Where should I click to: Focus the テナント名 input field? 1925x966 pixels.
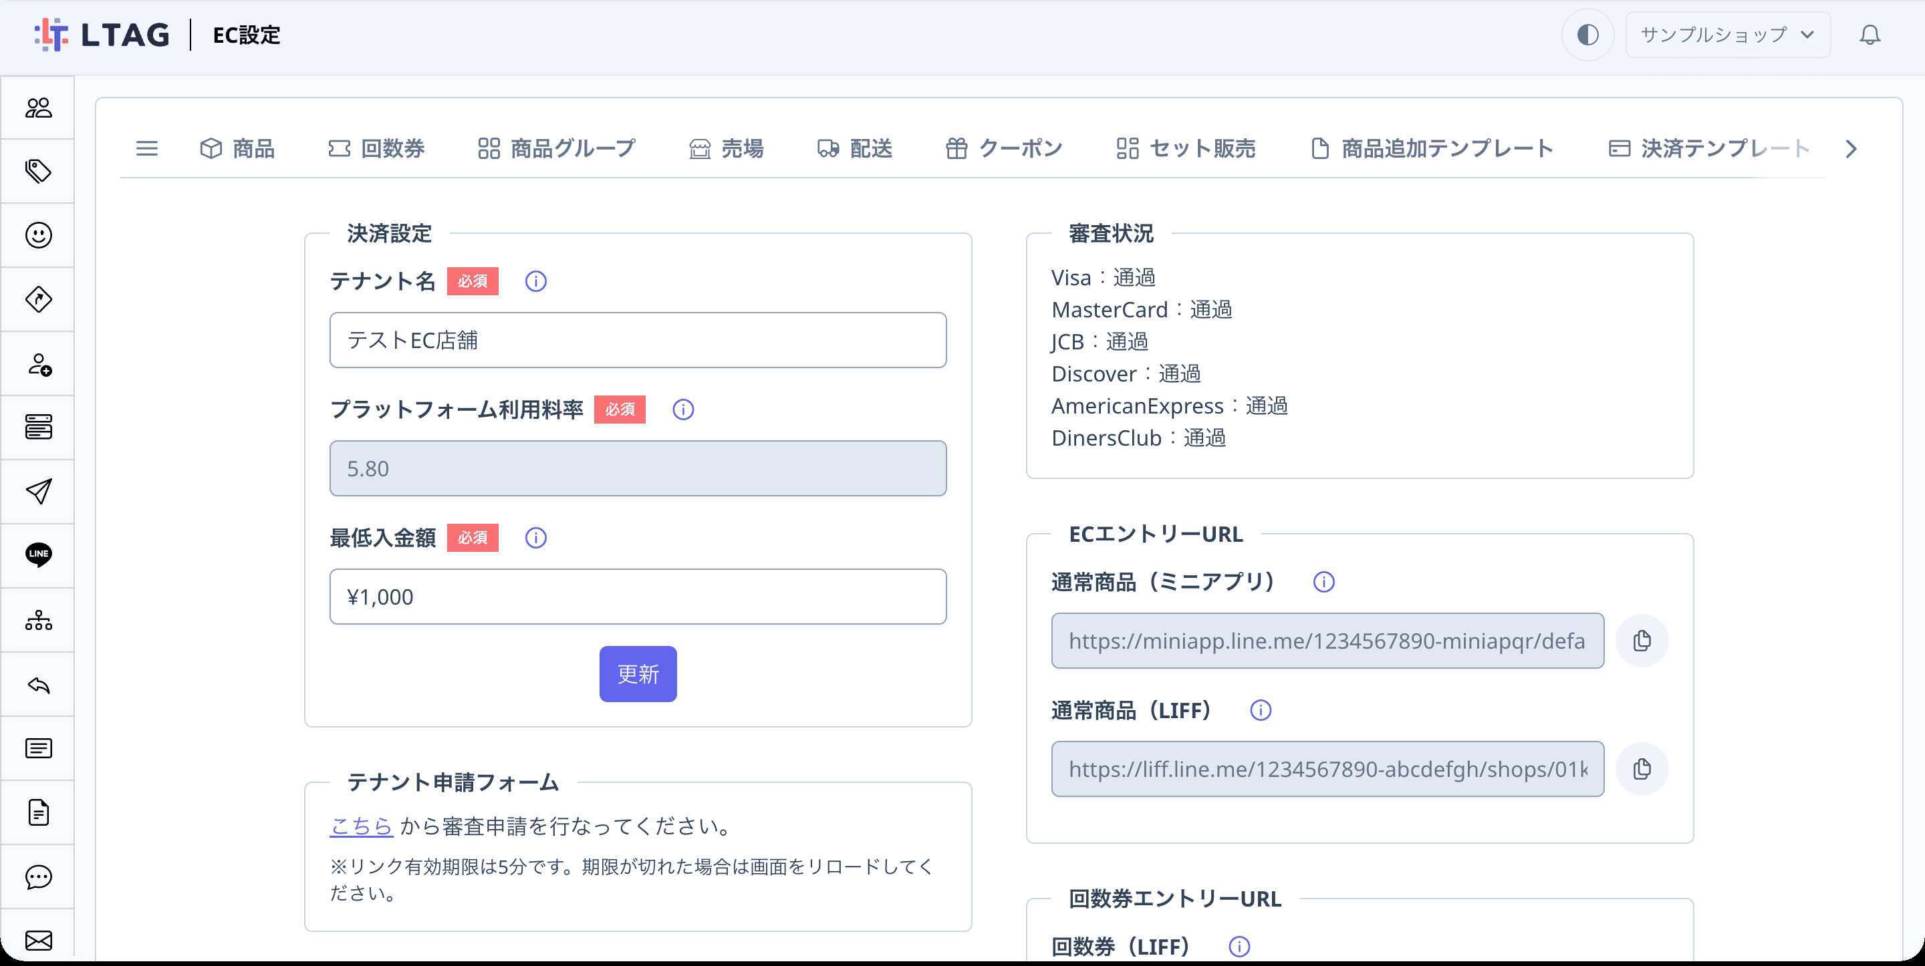(638, 340)
